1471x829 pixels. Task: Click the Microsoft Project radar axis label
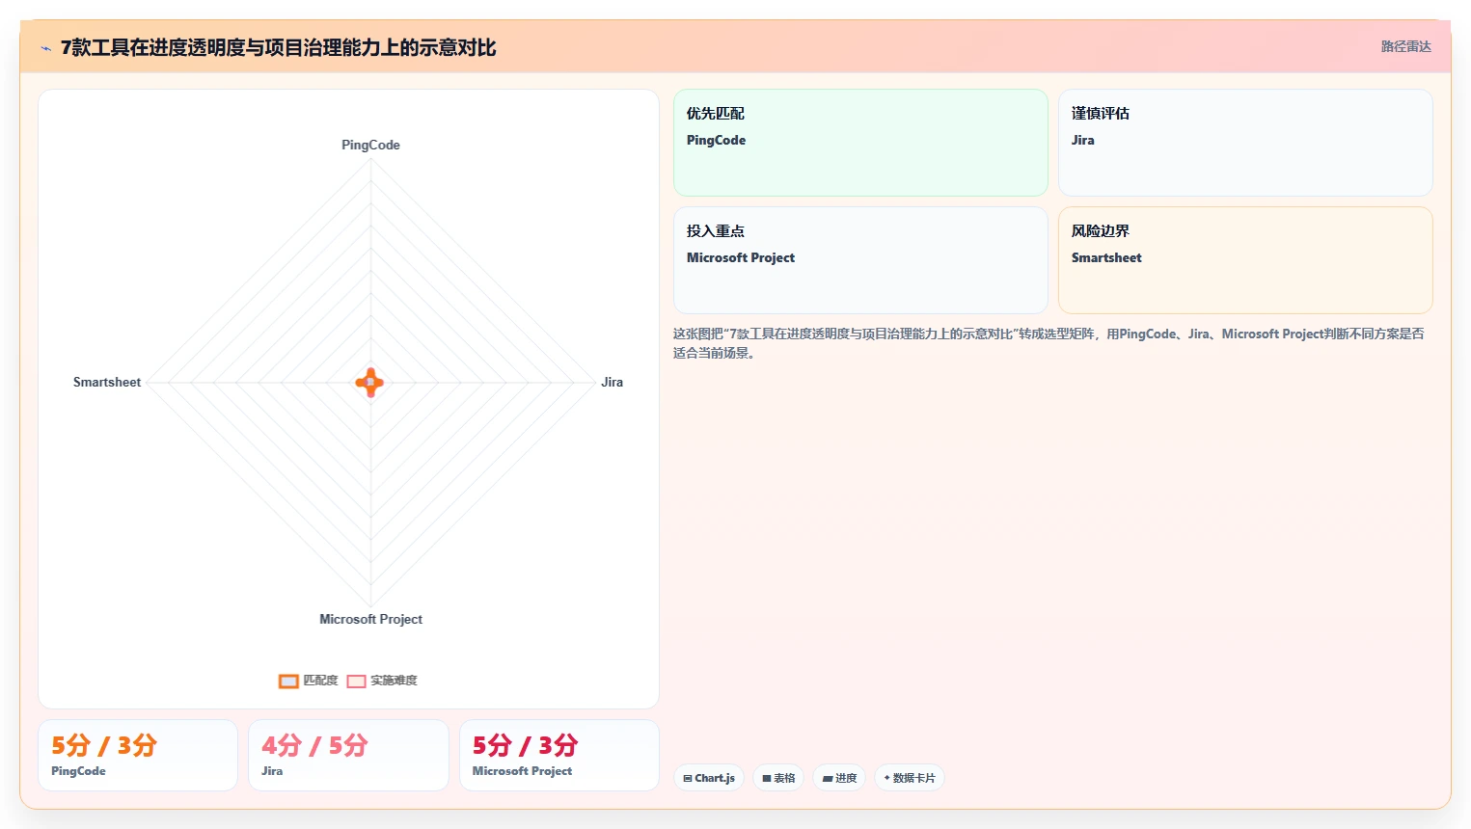370,619
